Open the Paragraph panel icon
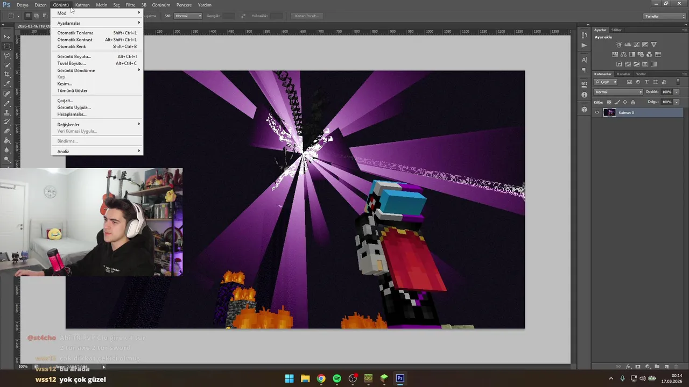The height and width of the screenshot is (387, 689). pos(584,70)
